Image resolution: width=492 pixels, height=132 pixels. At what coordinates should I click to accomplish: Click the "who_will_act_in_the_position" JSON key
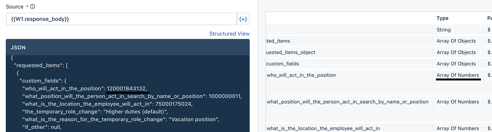pos(64,88)
